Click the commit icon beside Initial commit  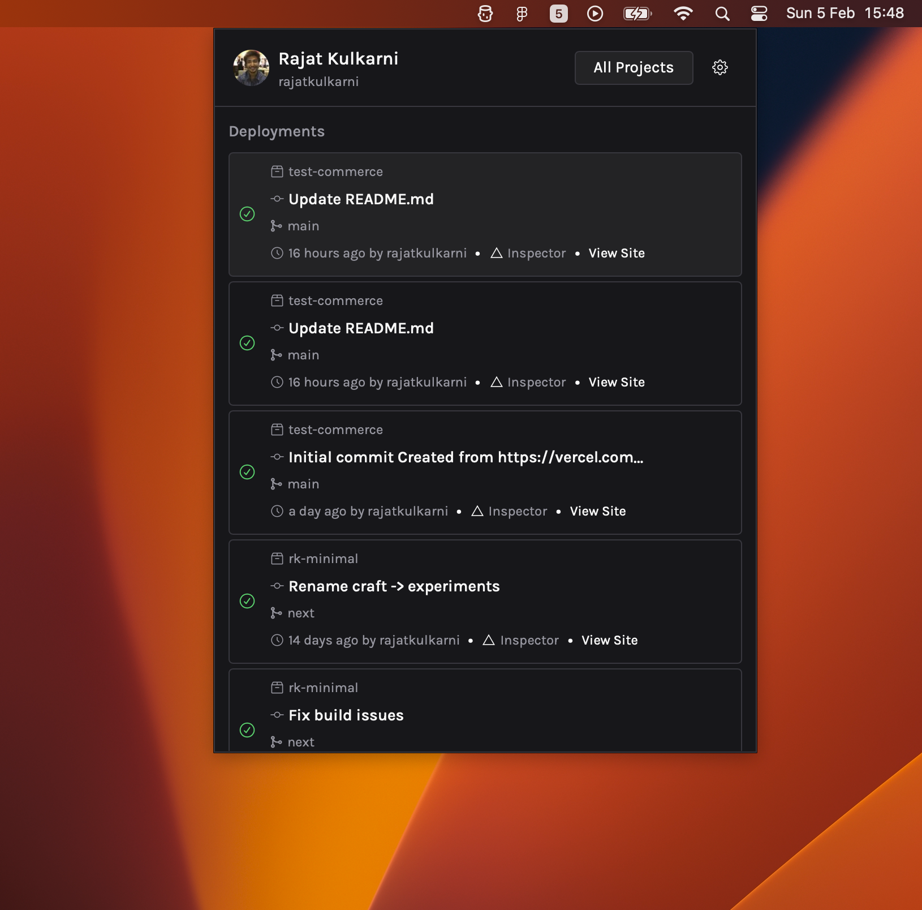[277, 457]
